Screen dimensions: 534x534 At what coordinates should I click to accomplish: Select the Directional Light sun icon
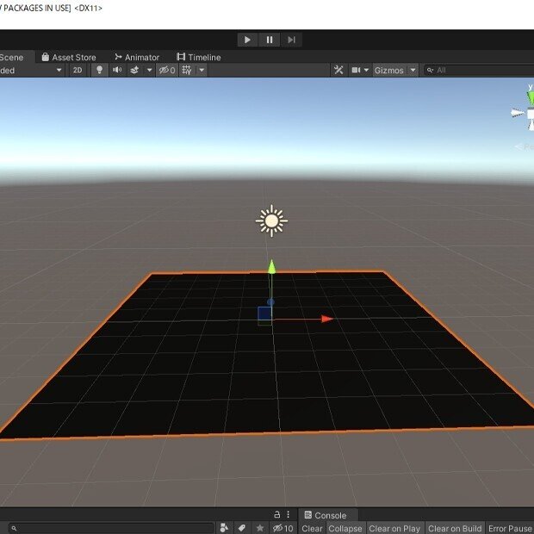click(x=271, y=220)
